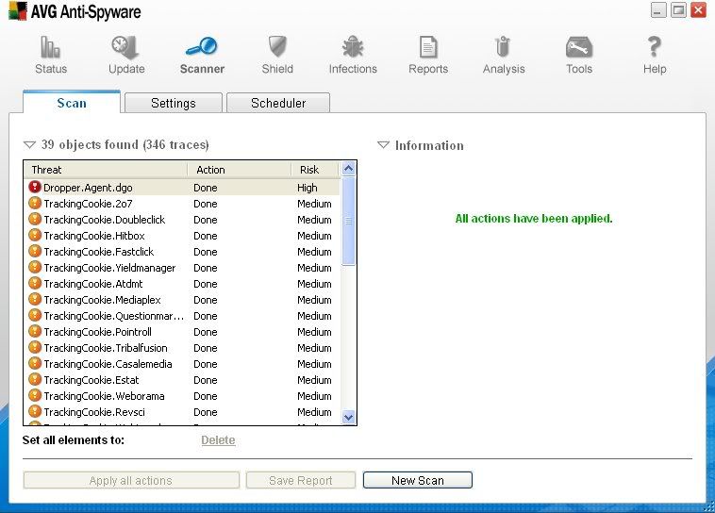Switch to the Settings tab

click(x=174, y=103)
